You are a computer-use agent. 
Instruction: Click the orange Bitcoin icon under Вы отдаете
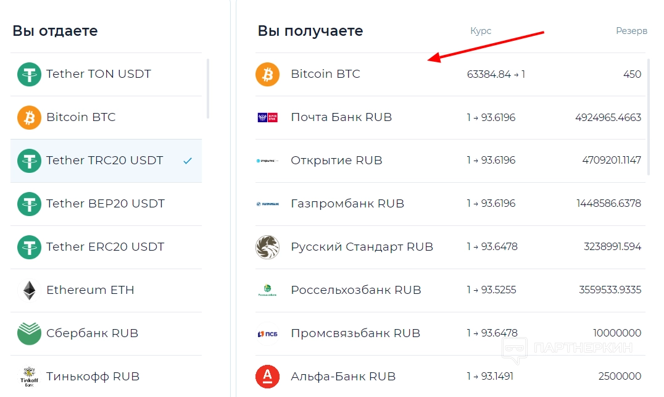[x=29, y=117]
